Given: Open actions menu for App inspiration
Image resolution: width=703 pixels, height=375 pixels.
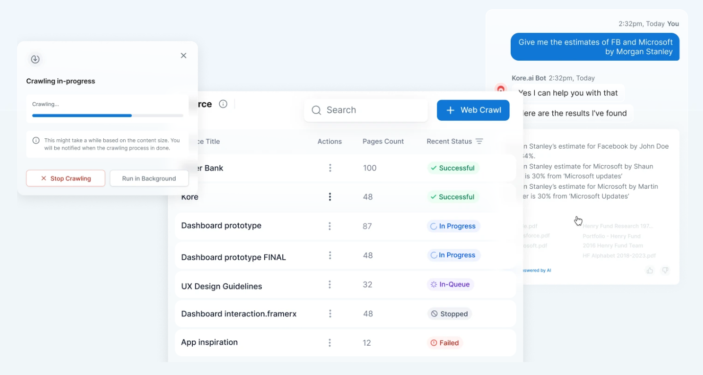Looking at the screenshot, I should tap(330, 343).
